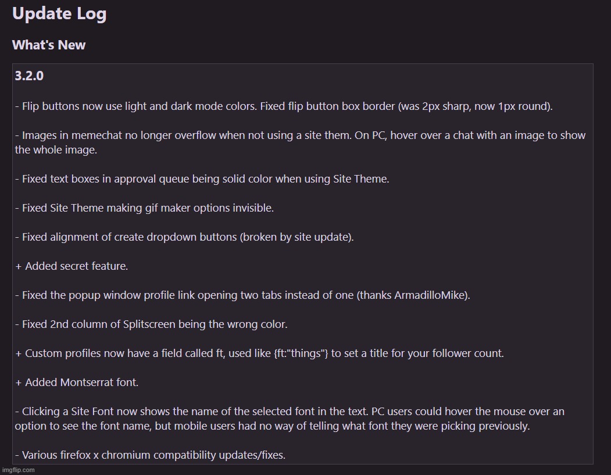Click the create dropdown buttons alignment entry

pos(184,237)
